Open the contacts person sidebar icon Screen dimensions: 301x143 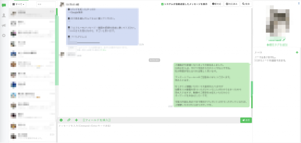[4, 15]
